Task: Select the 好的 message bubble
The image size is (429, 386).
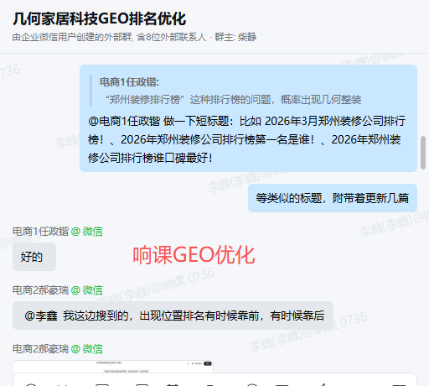Action: [x=34, y=257]
